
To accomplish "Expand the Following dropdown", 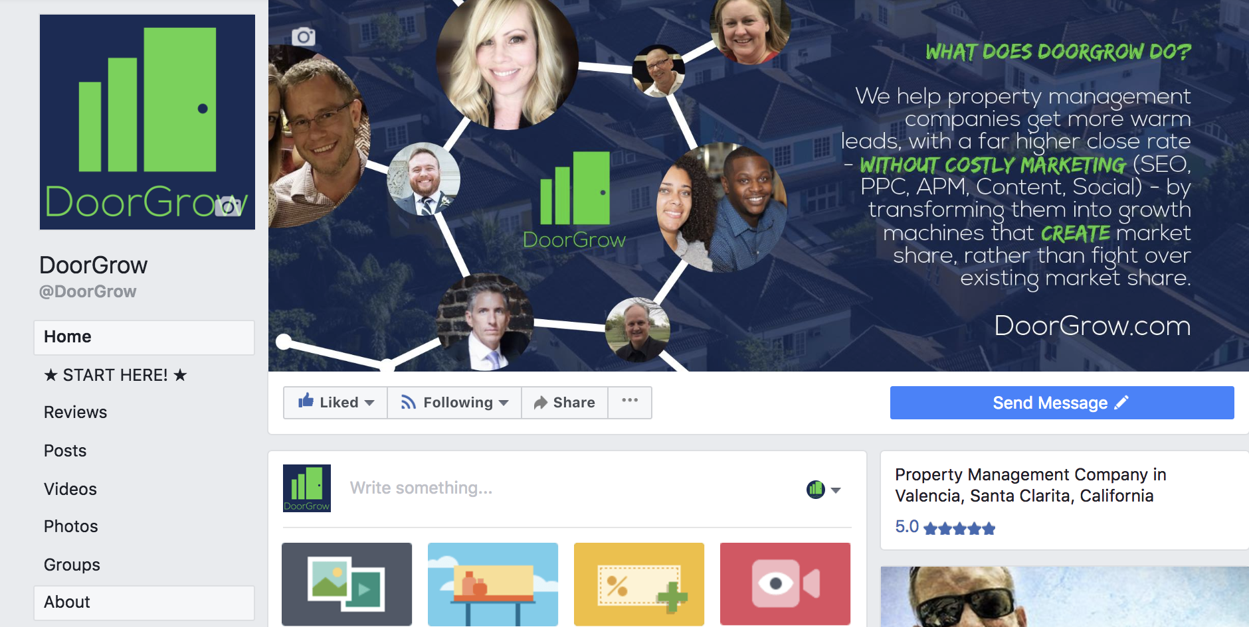I will (x=454, y=402).
